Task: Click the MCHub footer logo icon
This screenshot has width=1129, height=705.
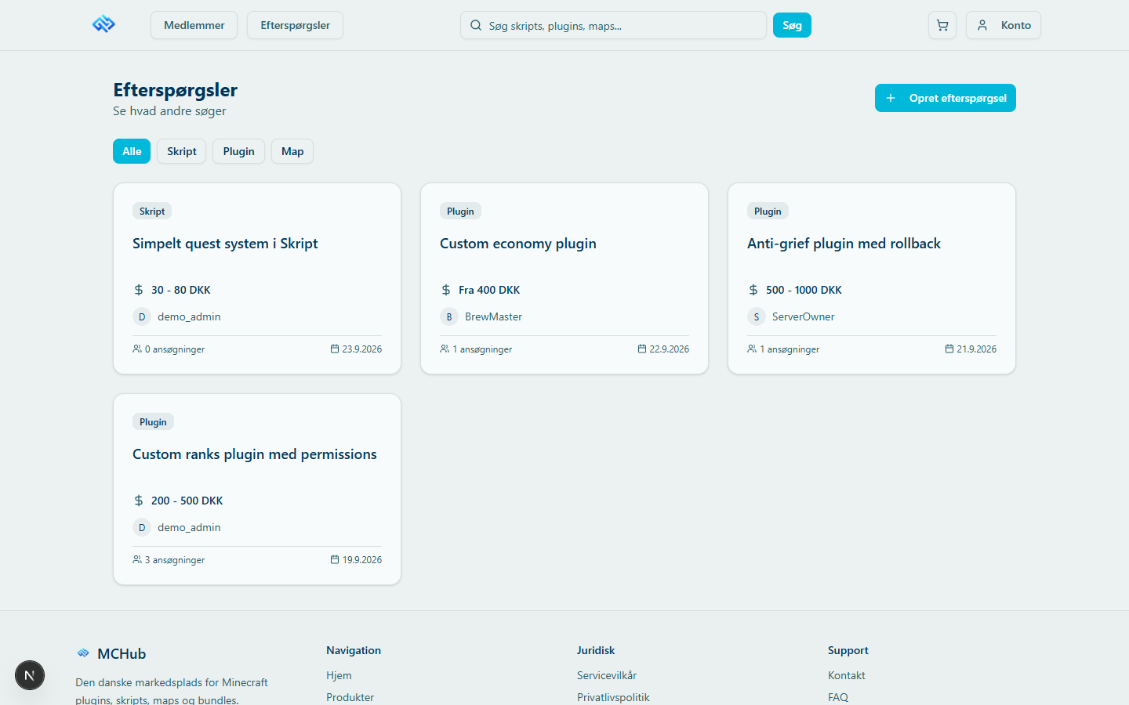Action: tap(83, 653)
